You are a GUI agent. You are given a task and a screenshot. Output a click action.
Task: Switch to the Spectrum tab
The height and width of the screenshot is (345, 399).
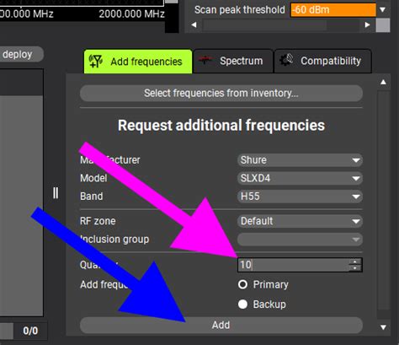pyautogui.click(x=233, y=61)
